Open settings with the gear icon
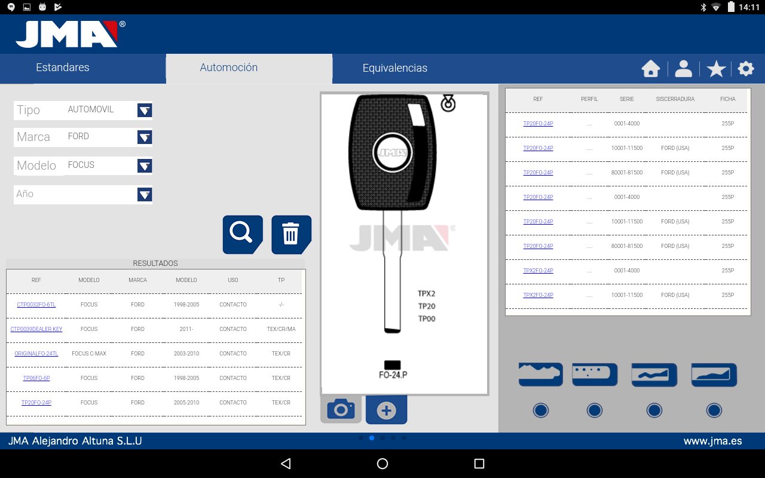This screenshot has width=765, height=478. pos(746,69)
